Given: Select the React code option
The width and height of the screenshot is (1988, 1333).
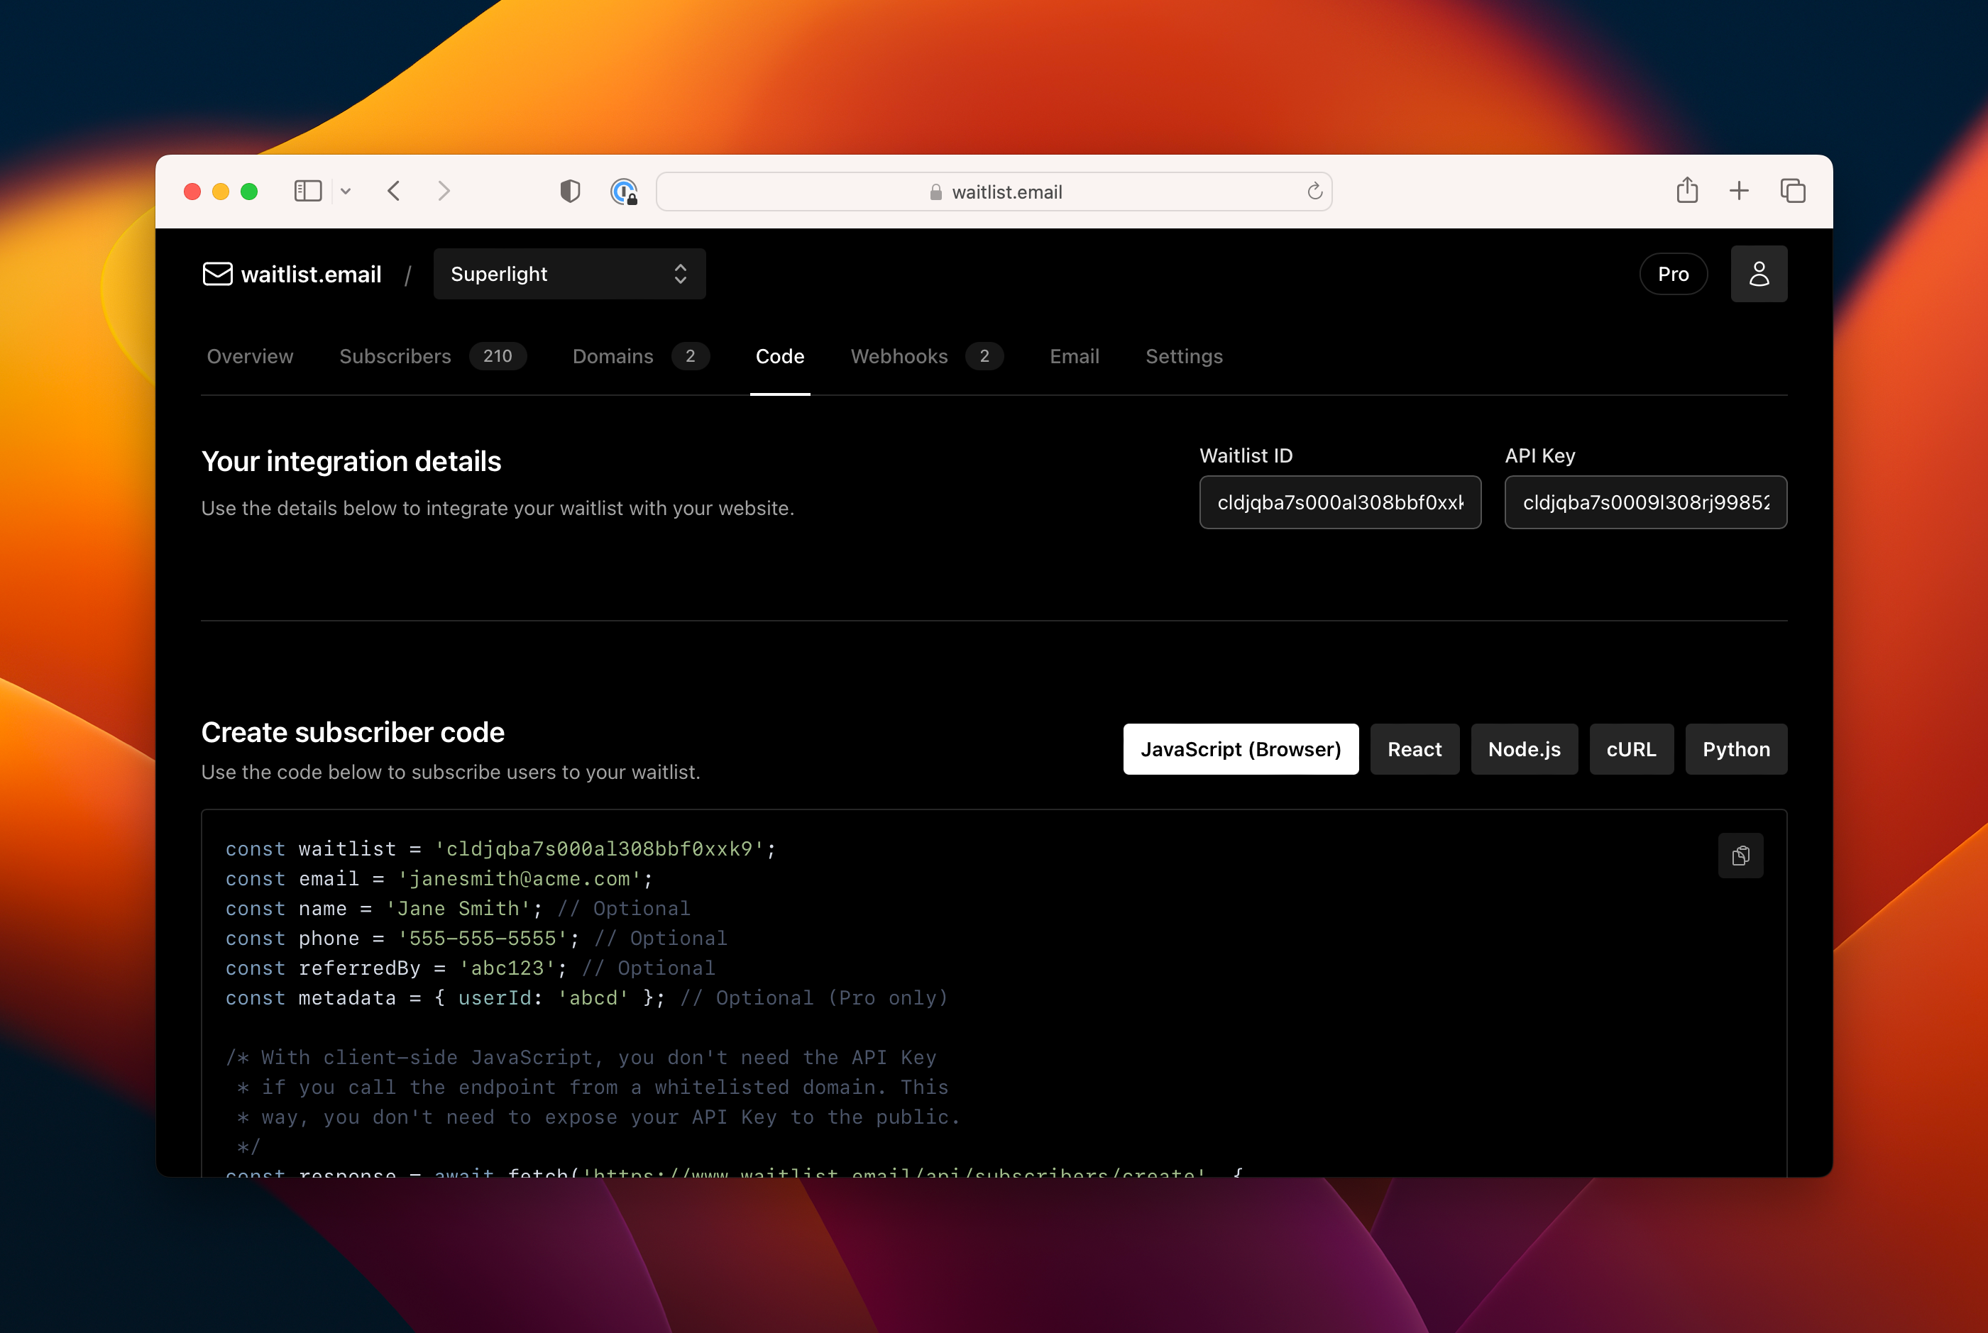Looking at the screenshot, I should [1415, 749].
